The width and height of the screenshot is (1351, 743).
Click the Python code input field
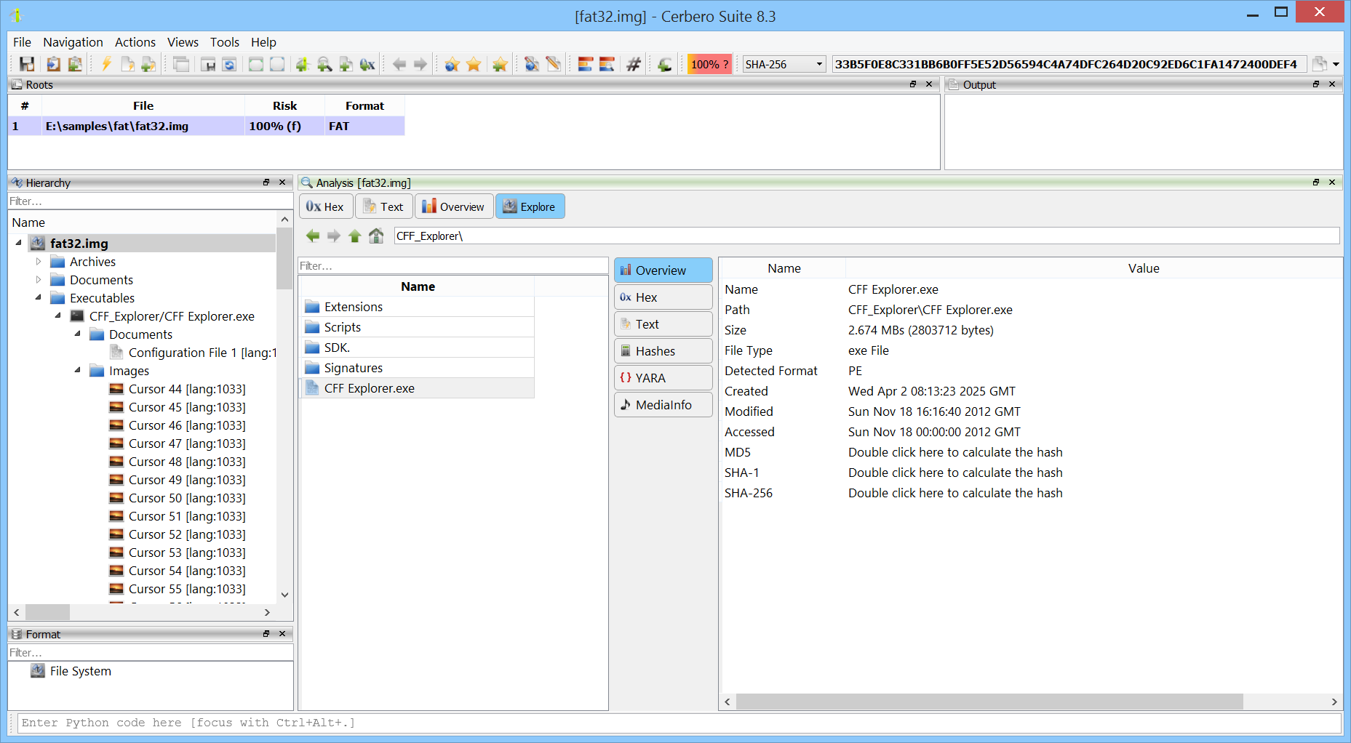point(679,723)
